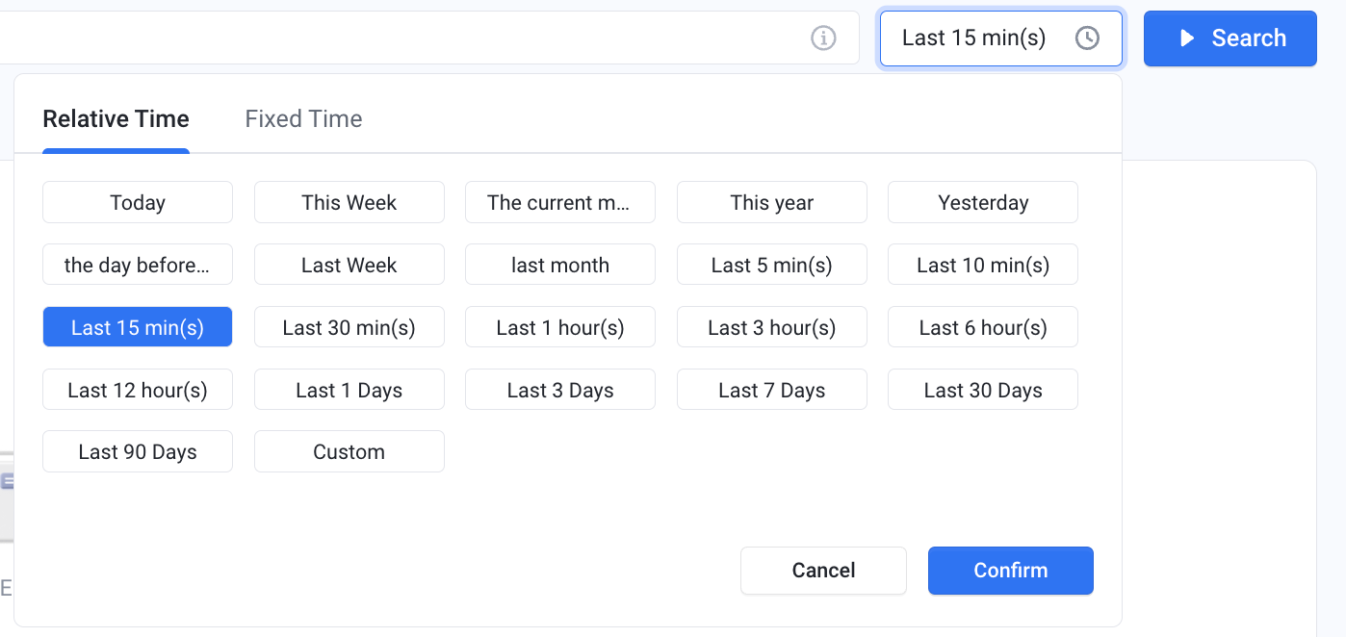Click inside the query search input field
The height and width of the screenshot is (637, 1346).
404,38
